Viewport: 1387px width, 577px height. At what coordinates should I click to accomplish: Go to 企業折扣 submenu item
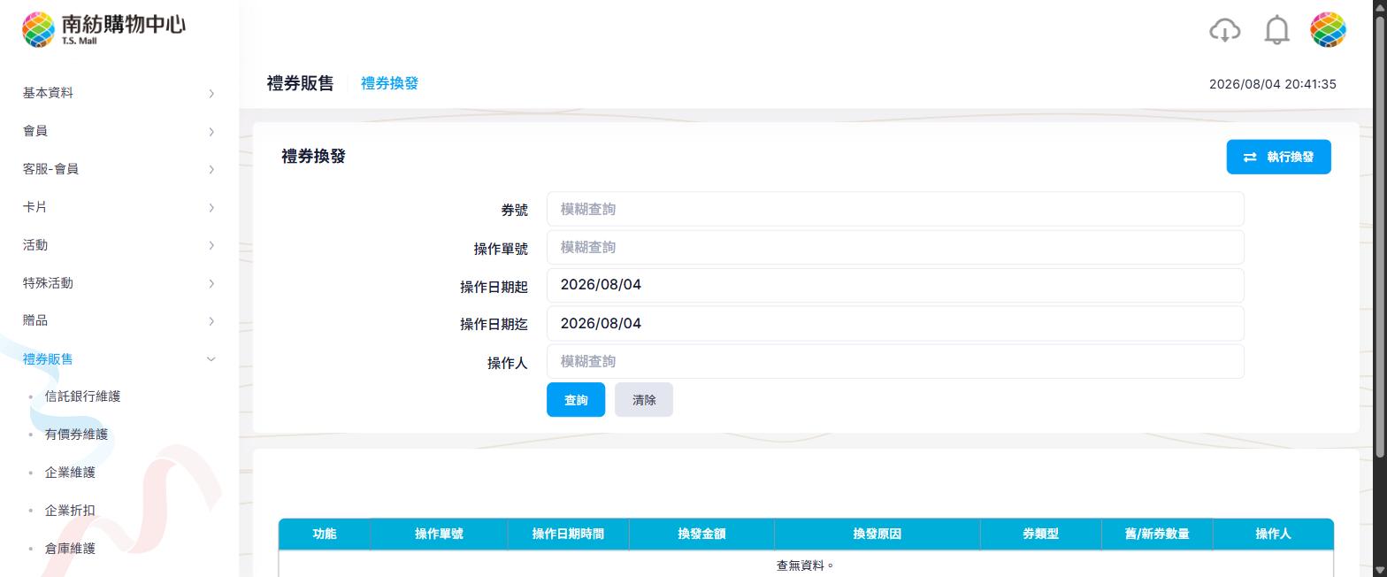tap(70, 511)
